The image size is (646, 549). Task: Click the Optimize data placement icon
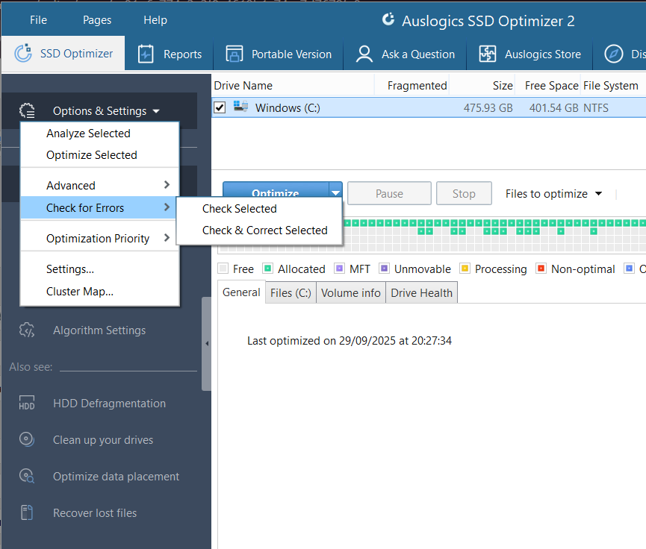[x=27, y=477]
